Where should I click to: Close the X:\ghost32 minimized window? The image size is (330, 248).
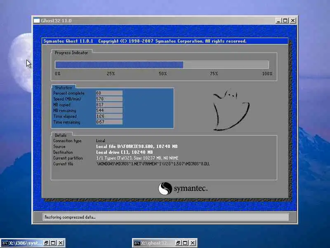click(193, 243)
